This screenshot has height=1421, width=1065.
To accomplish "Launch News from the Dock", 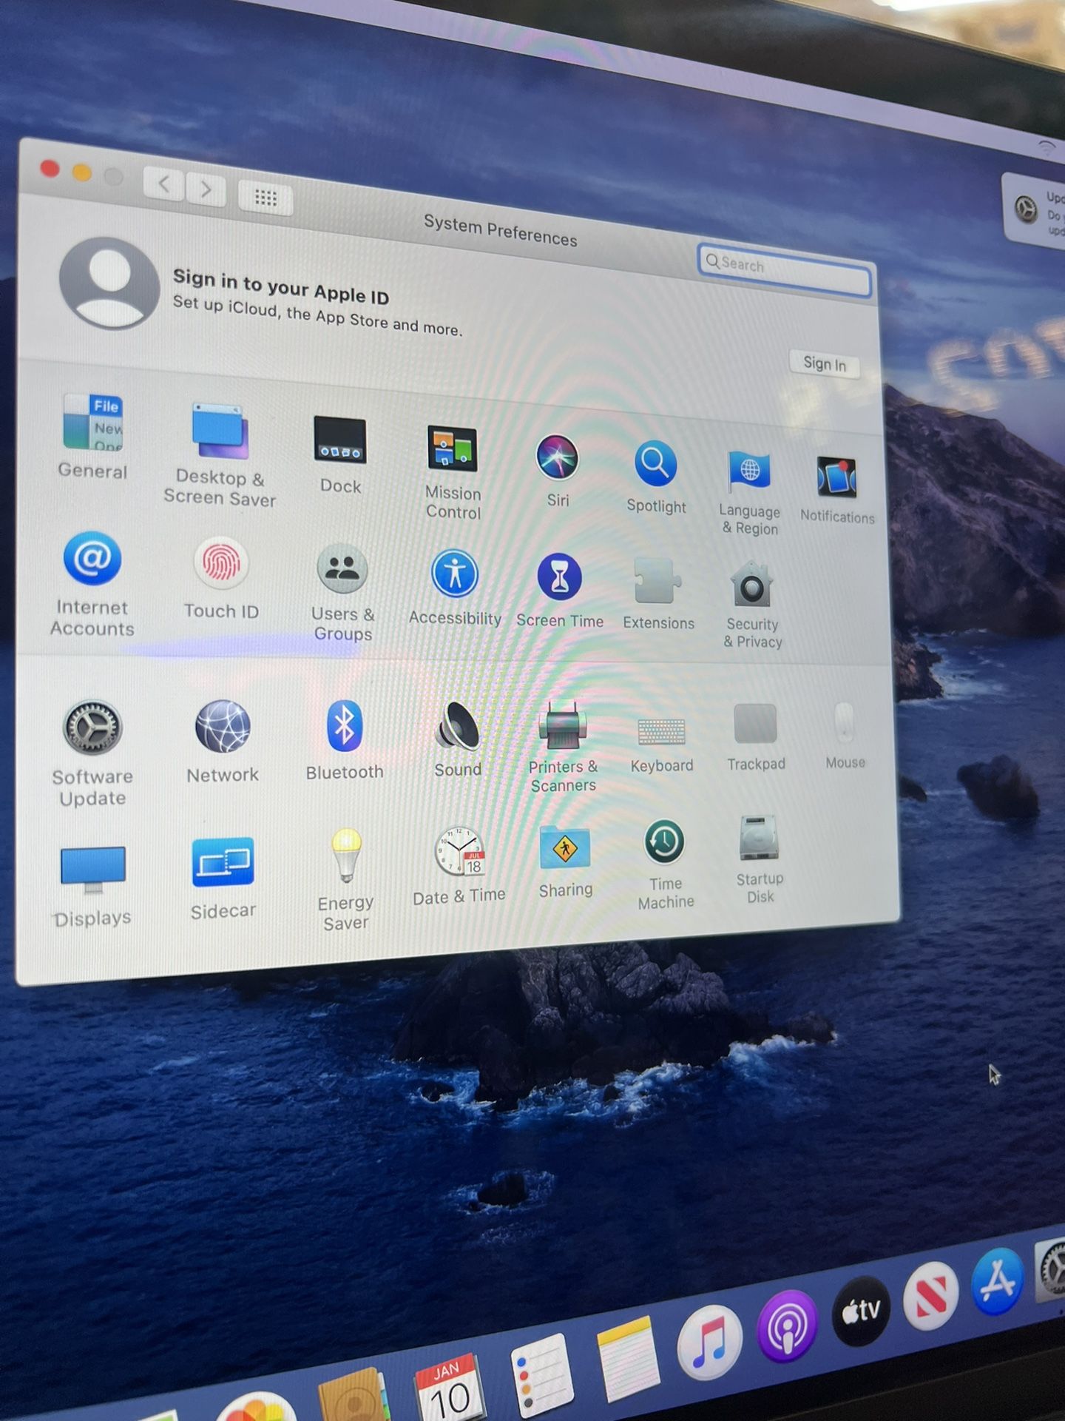I will [930, 1297].
